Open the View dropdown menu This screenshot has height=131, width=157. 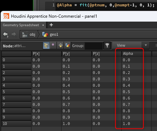tap(130, 45)
